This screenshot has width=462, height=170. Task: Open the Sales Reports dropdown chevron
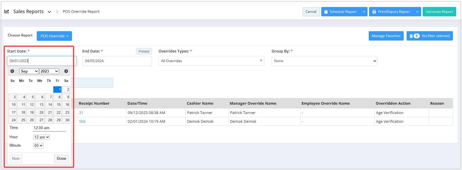[49, 12]
